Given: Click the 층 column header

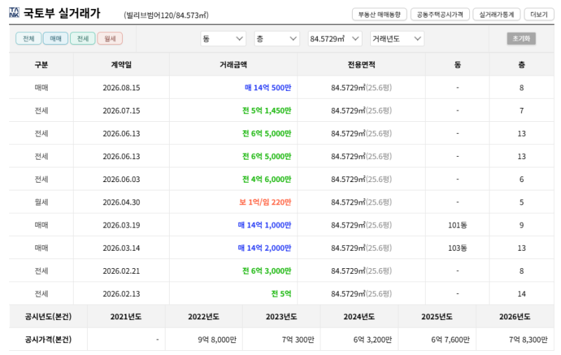Looking at the screenshot, I should [522, 64].
